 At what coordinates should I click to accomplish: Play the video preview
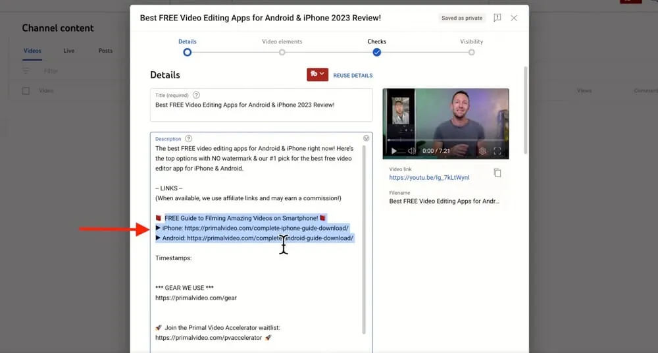click(x=394, y=151)
